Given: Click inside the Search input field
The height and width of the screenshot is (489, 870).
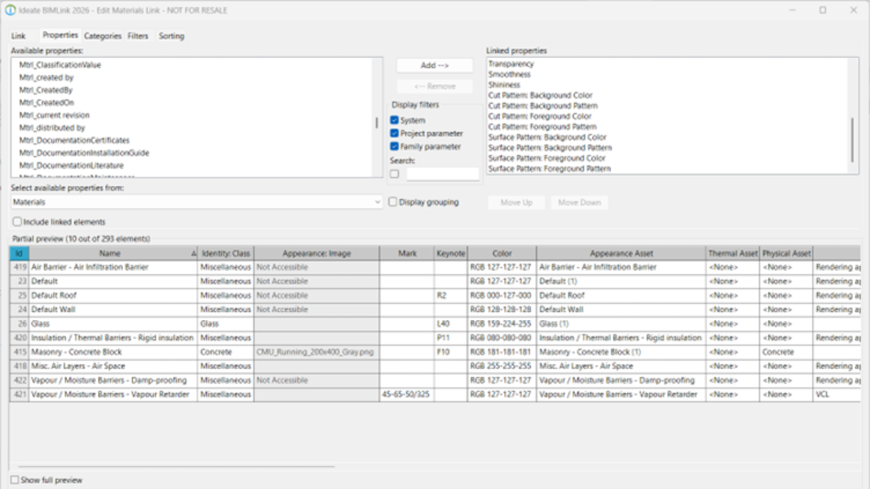Looking at the screenshot, I should (443, 173).
